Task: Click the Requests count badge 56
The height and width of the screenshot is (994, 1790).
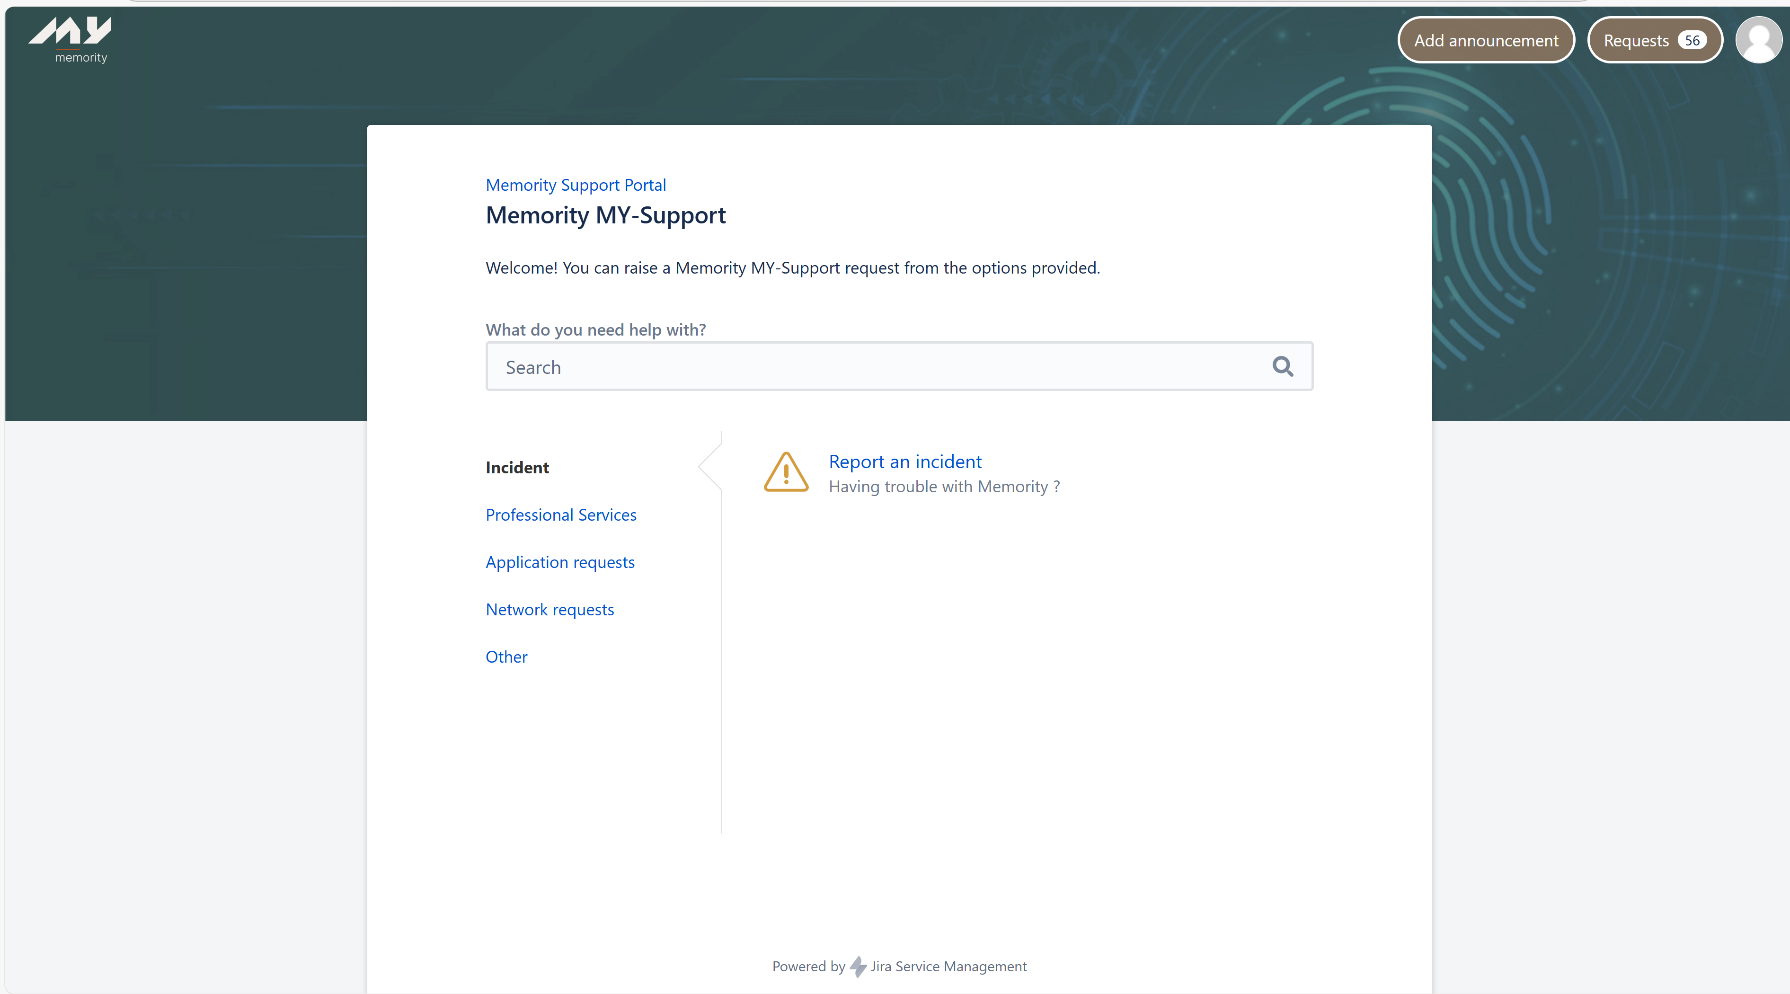Action: (1692, 40)
